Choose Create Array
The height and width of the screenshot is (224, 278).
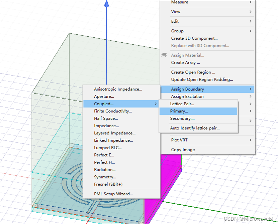point(207,63)
